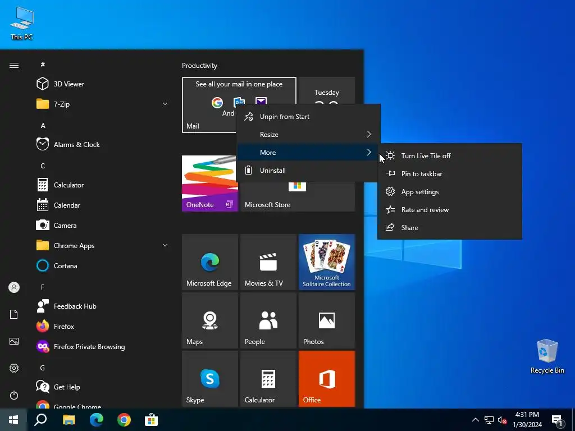Viewport: 575px width, 431px height.
Task: Open the Microsoft Edge tile
Action: (210, 262)
